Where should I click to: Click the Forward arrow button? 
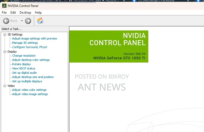pyautogui.click(x=28, y=21)
